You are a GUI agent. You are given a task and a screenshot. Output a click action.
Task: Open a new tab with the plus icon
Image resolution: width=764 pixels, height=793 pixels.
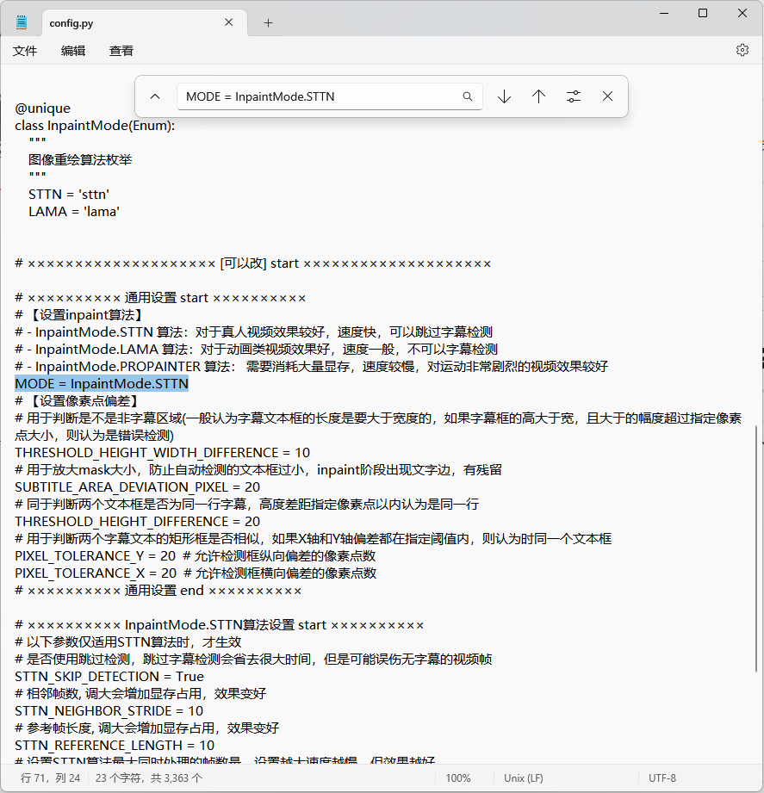[267, 22]
